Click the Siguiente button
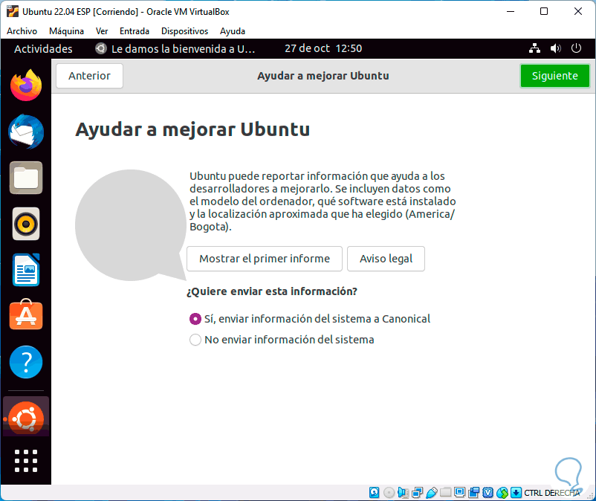The width and height of the screenshot is (596, 501). pyautogui.click(x=555, y=76)
